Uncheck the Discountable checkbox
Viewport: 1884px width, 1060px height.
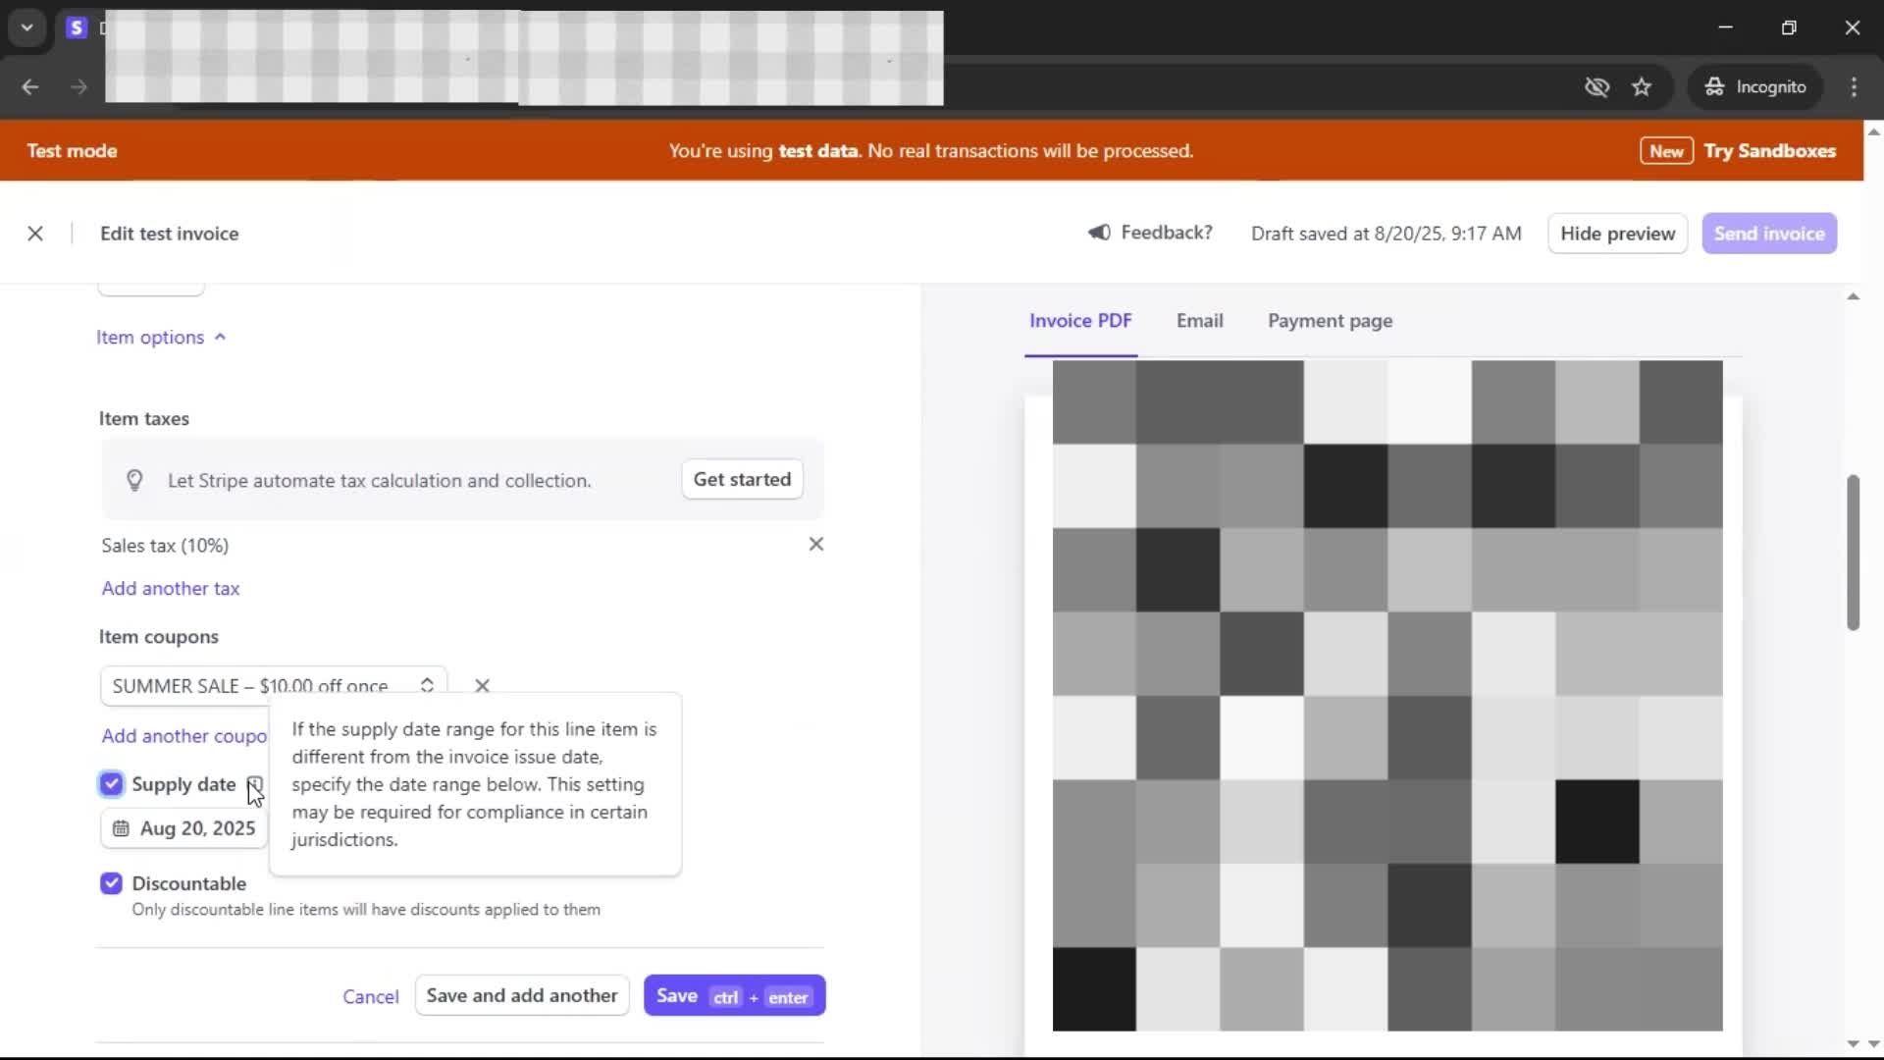point(111,883)
